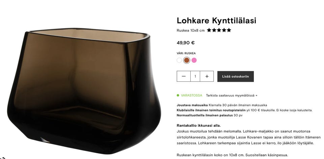Image resolution: width=324 pixels, height=159 pixels.
Task: Click the quantity field showing 1
Action: (195, 76)
